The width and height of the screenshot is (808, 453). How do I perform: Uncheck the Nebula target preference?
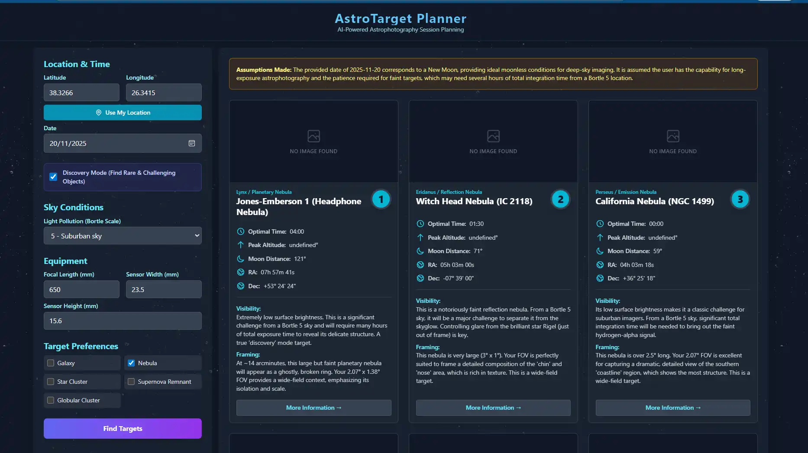coord(131,363)
